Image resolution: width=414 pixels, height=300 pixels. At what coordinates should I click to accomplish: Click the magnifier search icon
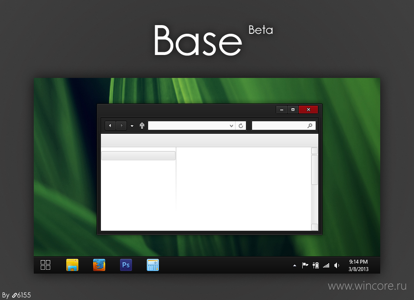(310, 126)
